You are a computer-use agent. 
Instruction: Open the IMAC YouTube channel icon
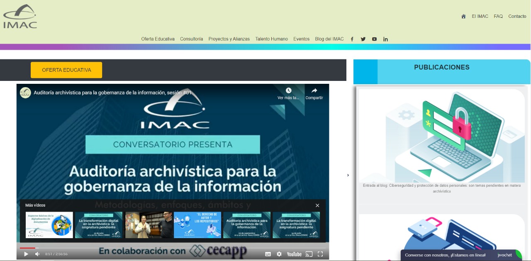coord(374,39)
